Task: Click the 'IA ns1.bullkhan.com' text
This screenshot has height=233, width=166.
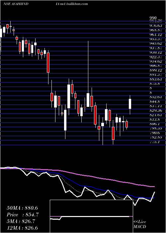Action: [x=72, y=4]
